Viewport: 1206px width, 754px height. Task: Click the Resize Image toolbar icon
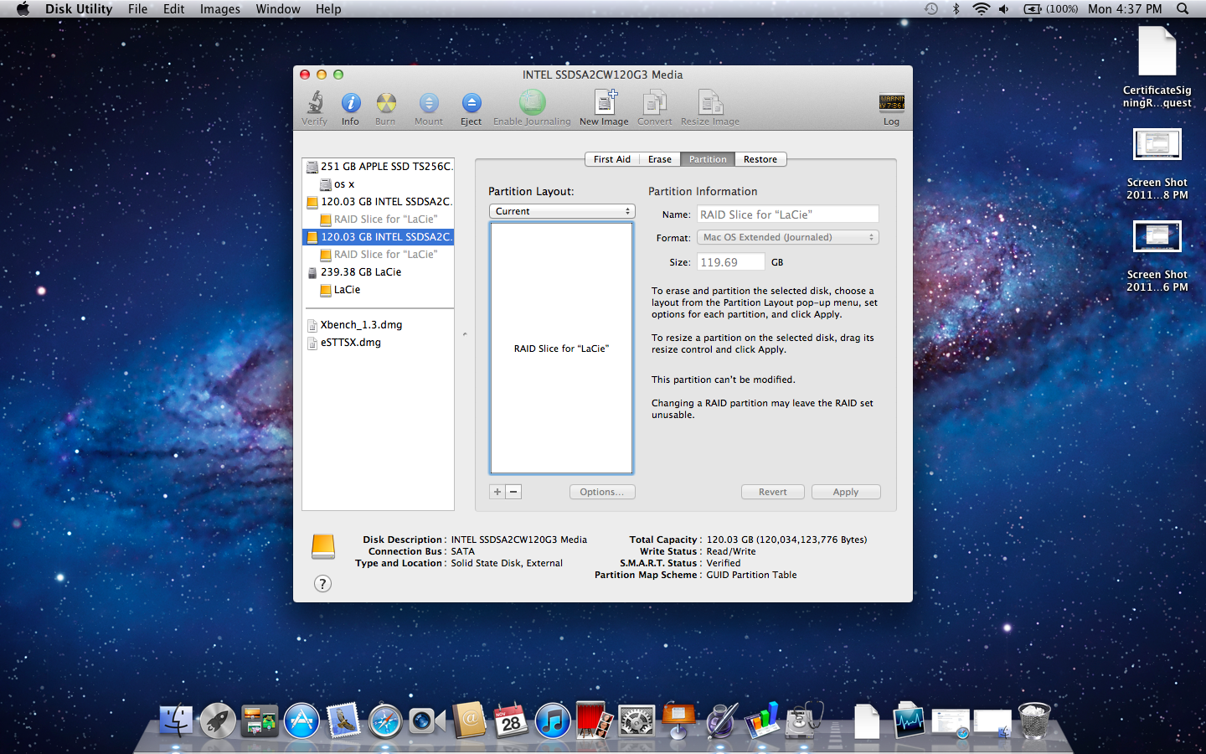click(x=710, y=108)
